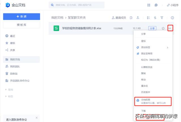Click the 分享 button on file row
Viewport: 181px width, 122px height.
pos(152,28)
